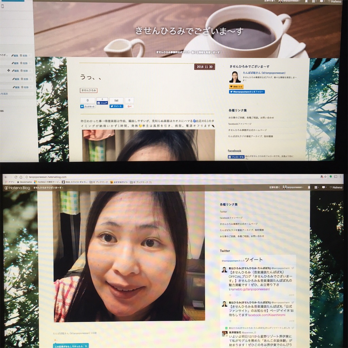The image size is (348, 348).
Task: Click the blog title きせんひろみでございま〜す banner text
Action: 189,31
